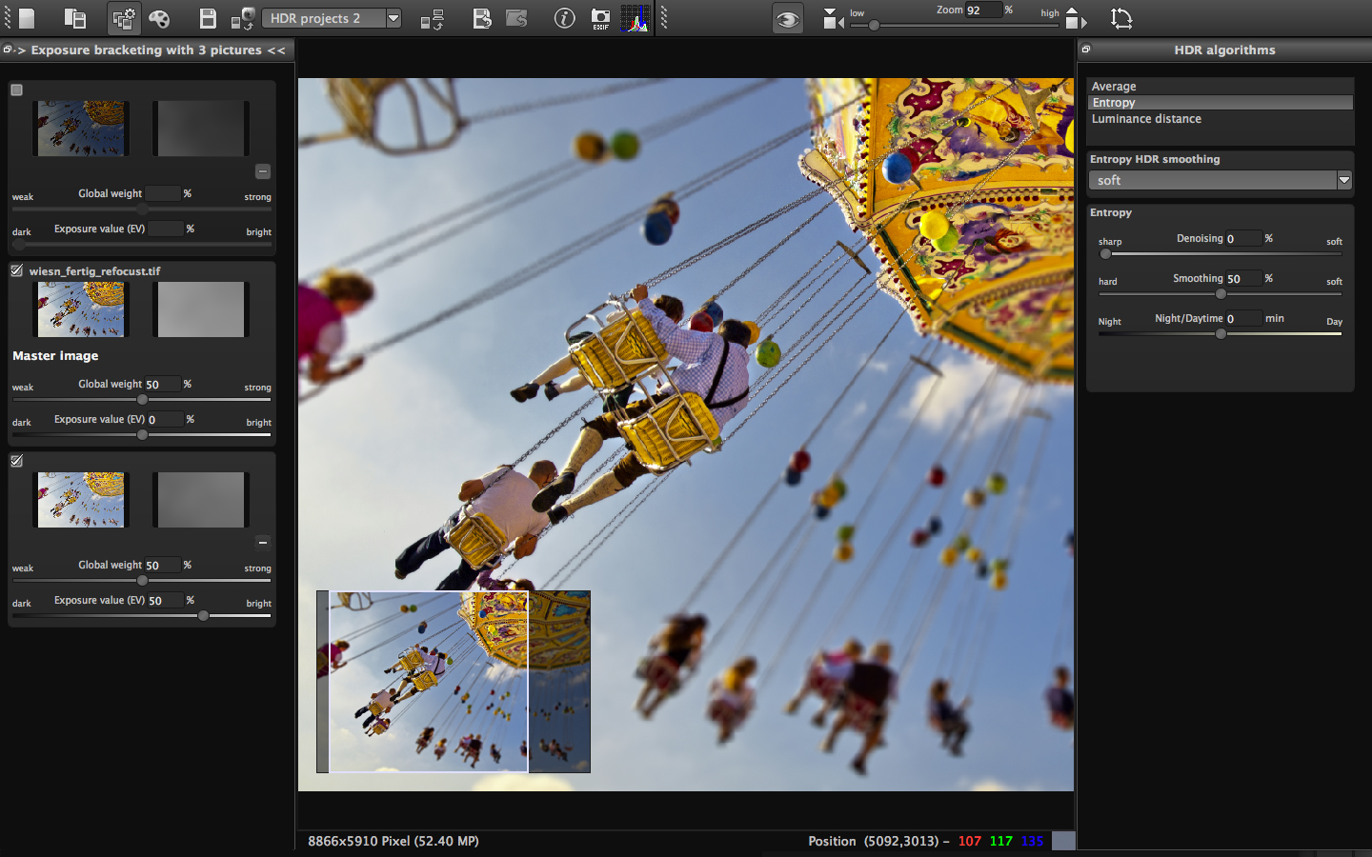Open the information icon

[x=565, y=18]
